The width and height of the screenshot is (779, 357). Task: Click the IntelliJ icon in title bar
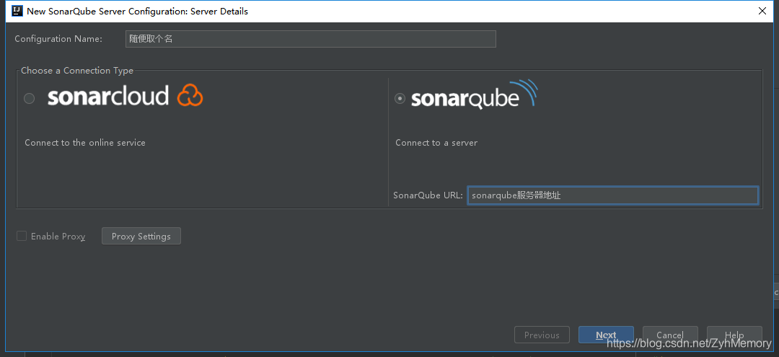point(17,11)
